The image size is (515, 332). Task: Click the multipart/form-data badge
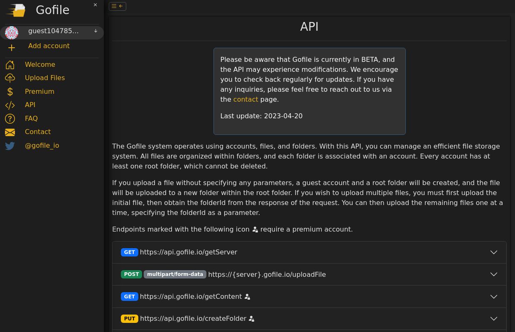[175, 274]
